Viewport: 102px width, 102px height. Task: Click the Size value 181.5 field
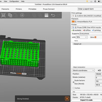[x=99, y=85]
